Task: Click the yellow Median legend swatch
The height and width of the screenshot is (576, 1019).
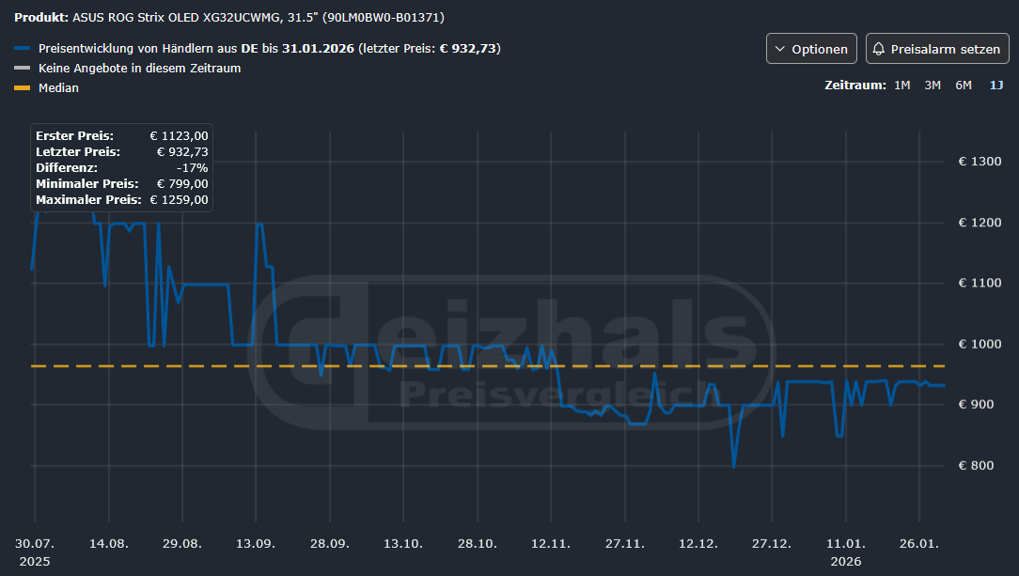Action: click(23, 87)
